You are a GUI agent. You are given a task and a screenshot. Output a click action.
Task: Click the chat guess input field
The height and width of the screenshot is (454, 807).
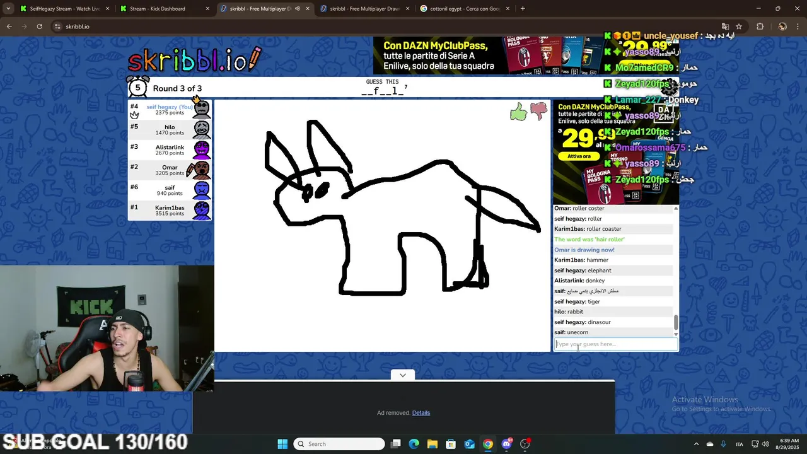pos(615,344)
